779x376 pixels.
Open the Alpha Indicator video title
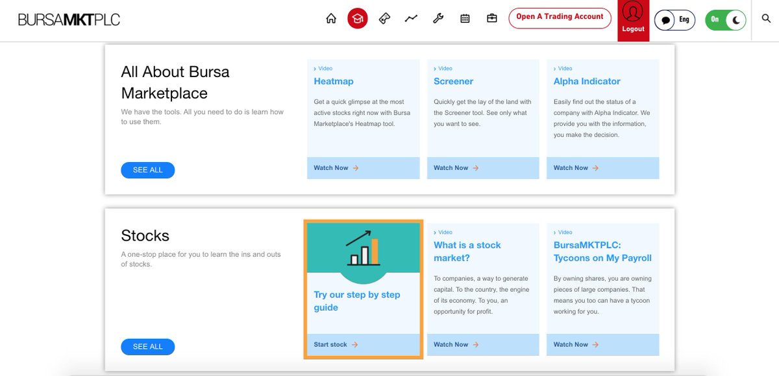(587, 81)
